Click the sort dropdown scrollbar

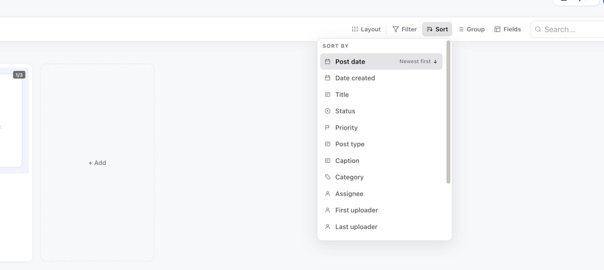[448, 112]
